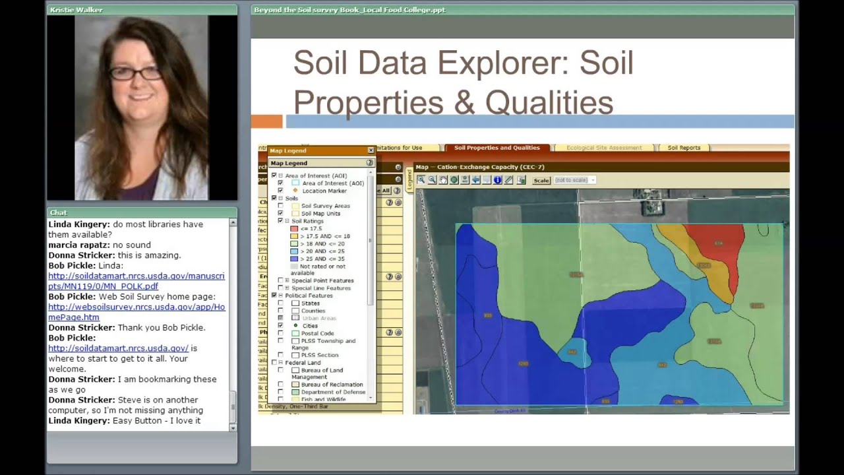Click help icon on the Physical category row

(389, 333)
